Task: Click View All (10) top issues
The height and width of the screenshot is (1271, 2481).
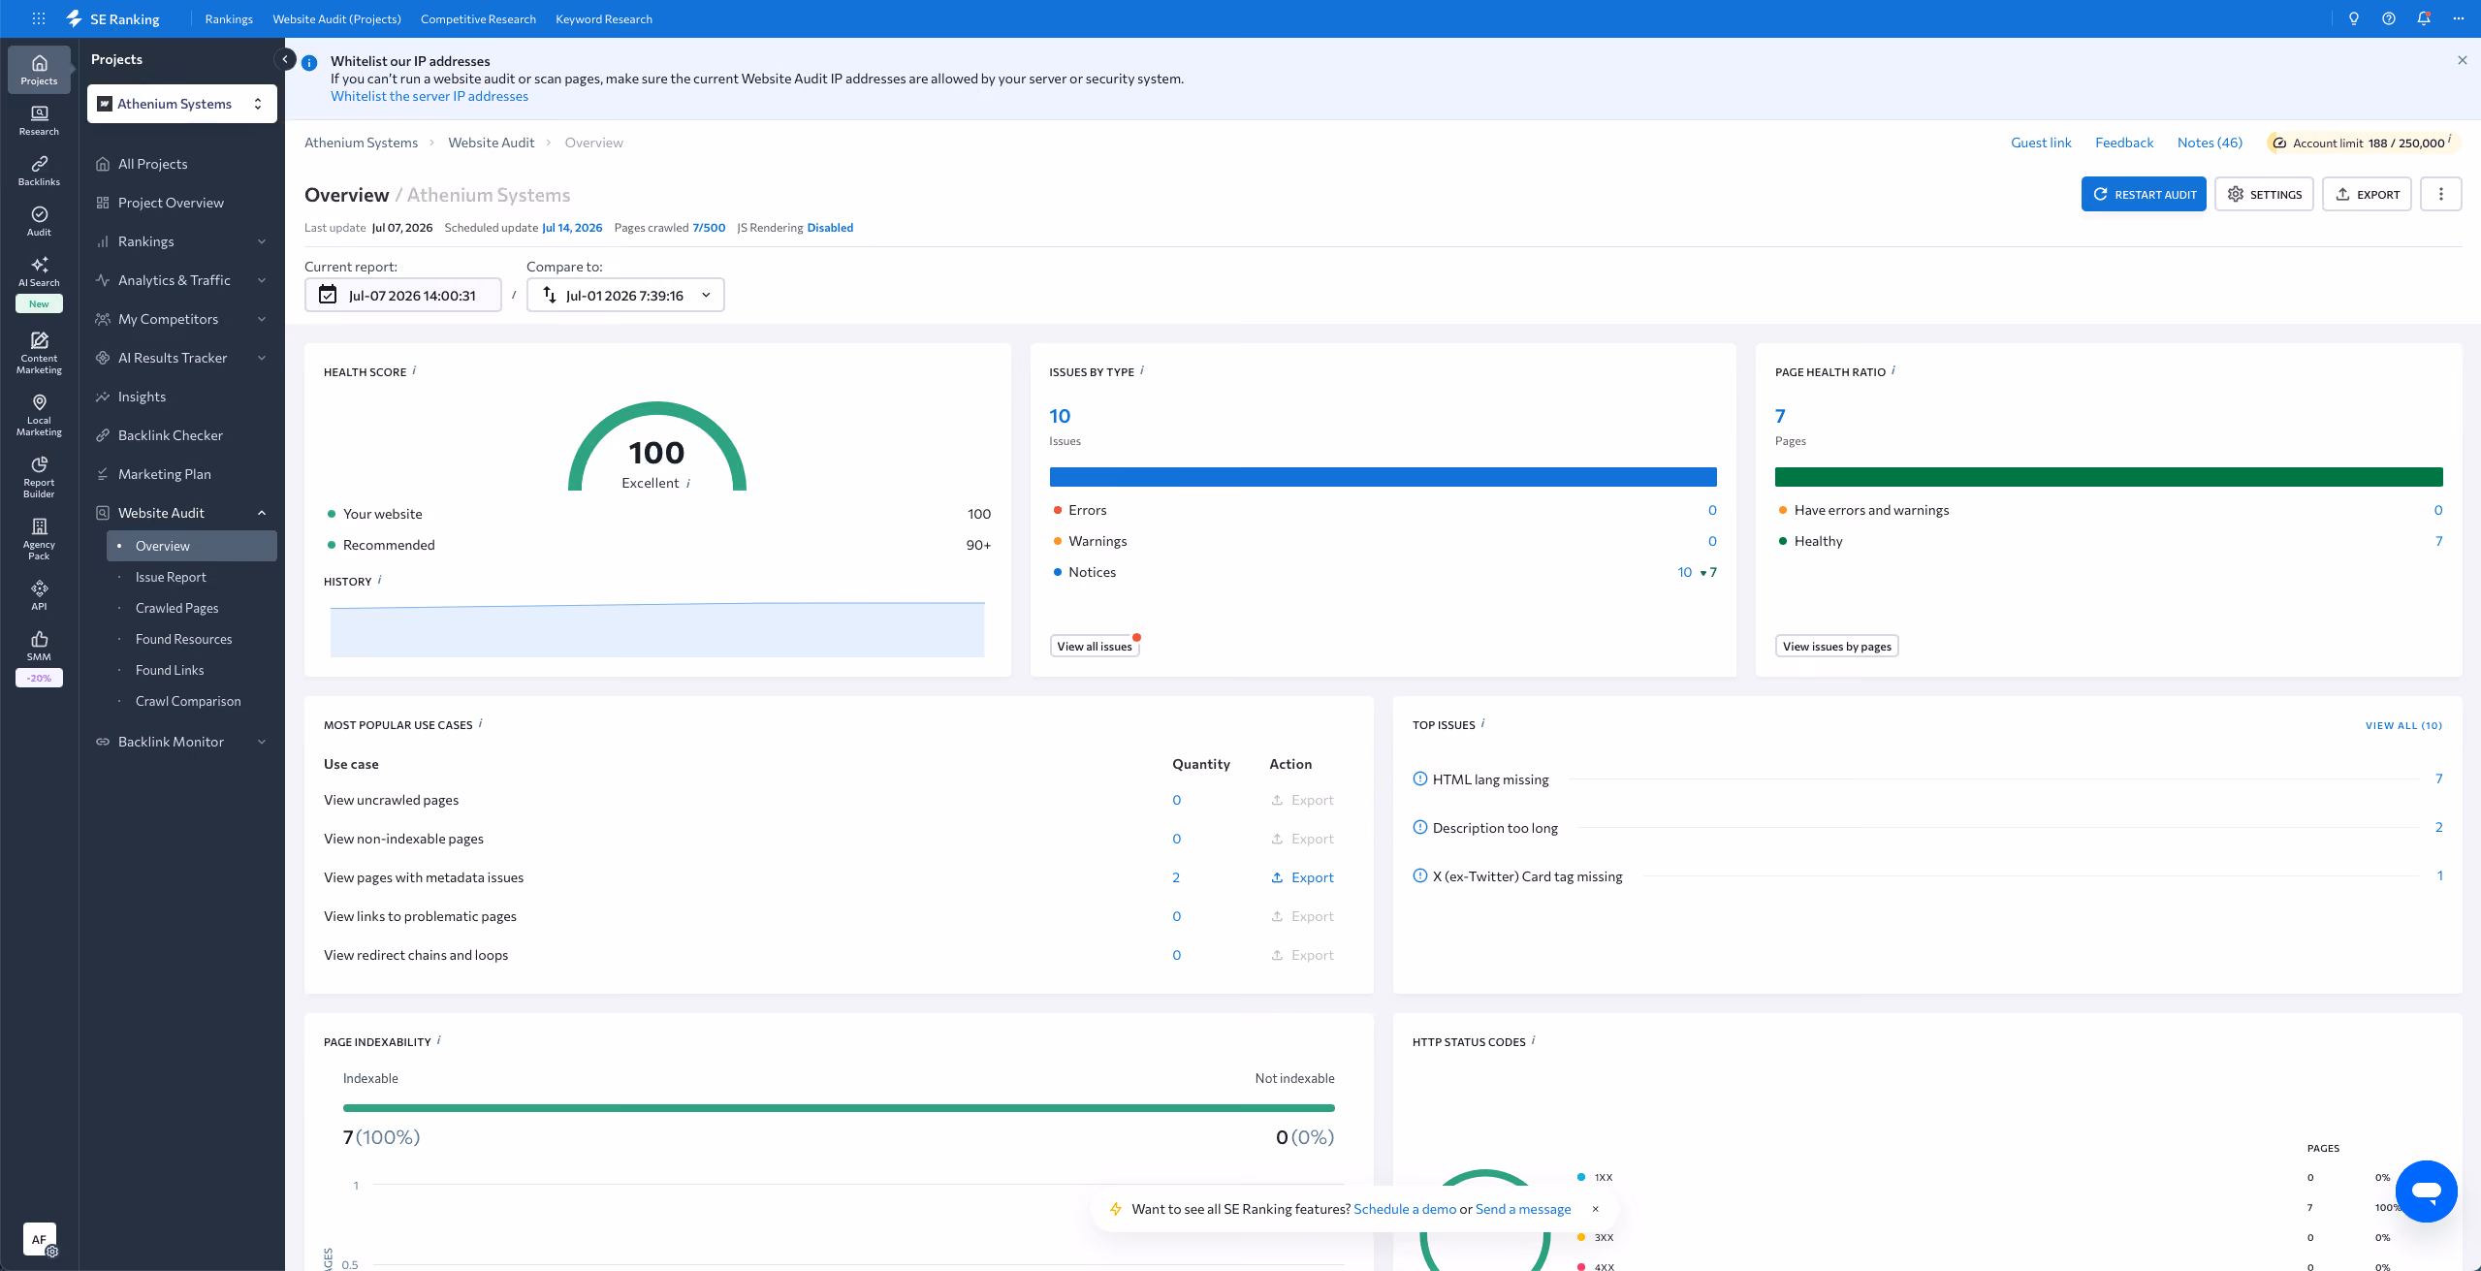Action: [2403, 725]
